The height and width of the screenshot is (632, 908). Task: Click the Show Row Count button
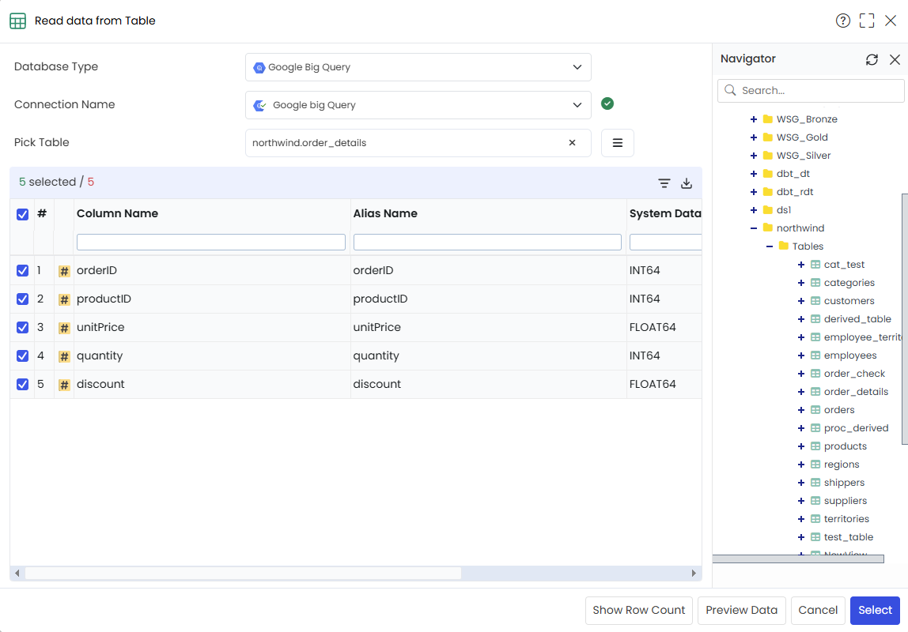point(639,611)
